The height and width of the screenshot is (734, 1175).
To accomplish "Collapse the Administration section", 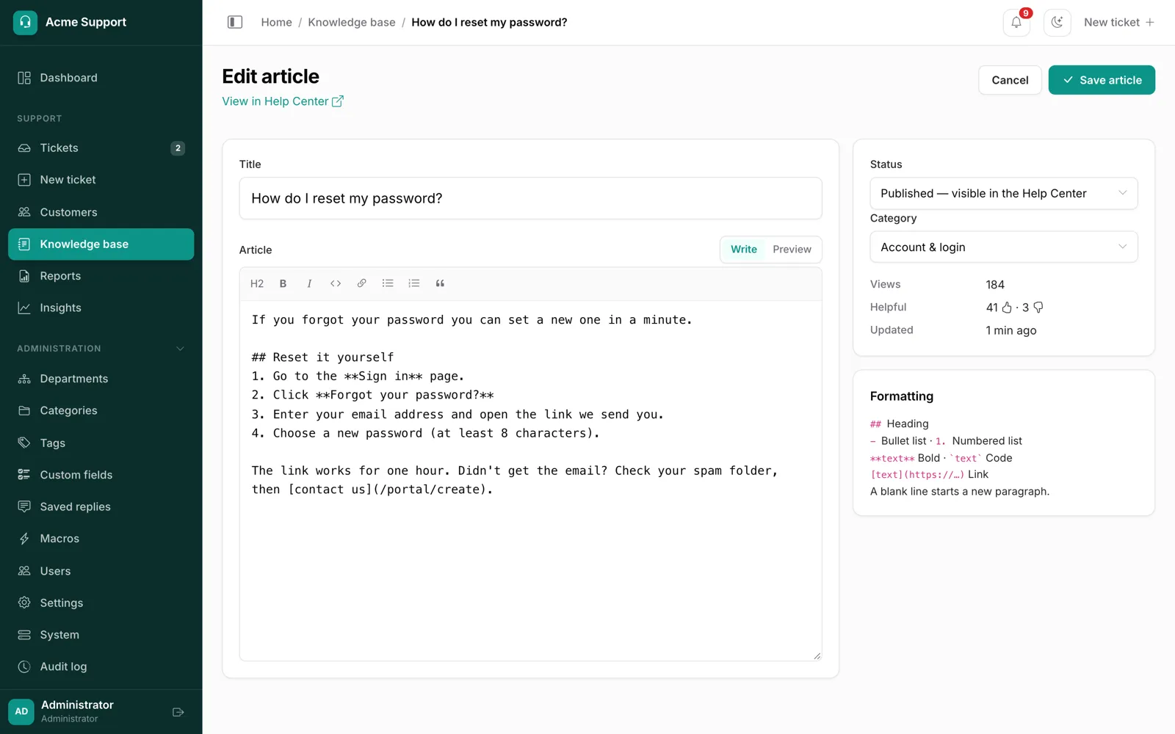I will [x=180, y=349].
